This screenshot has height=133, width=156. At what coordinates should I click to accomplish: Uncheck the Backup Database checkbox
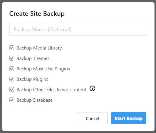(12, 100)
